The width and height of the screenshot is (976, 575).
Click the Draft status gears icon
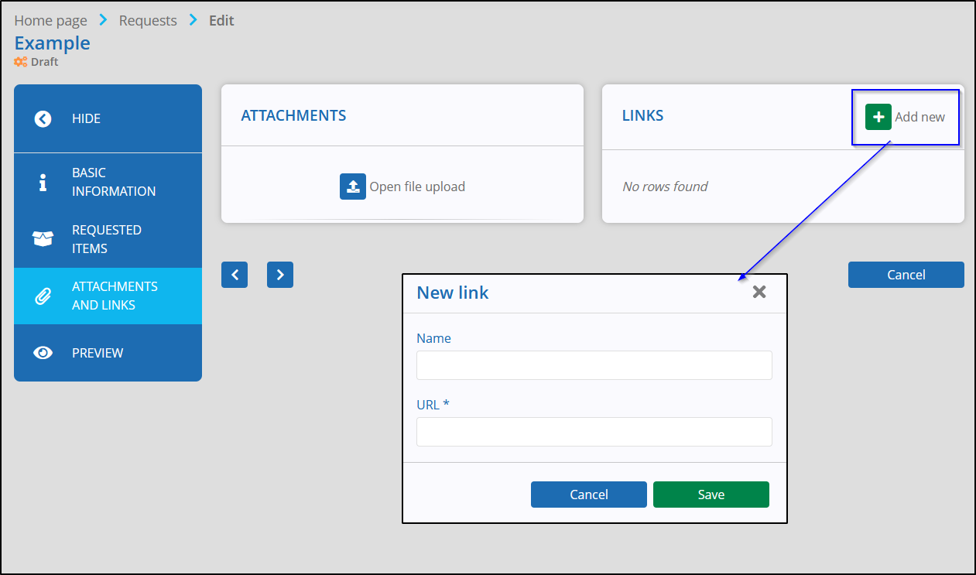[21, 62]
